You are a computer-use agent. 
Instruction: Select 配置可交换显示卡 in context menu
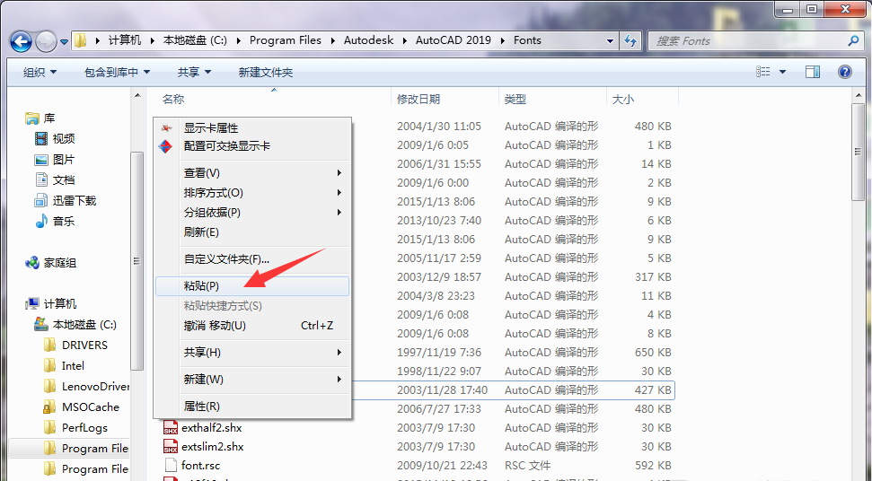click(x=252, y=146)
